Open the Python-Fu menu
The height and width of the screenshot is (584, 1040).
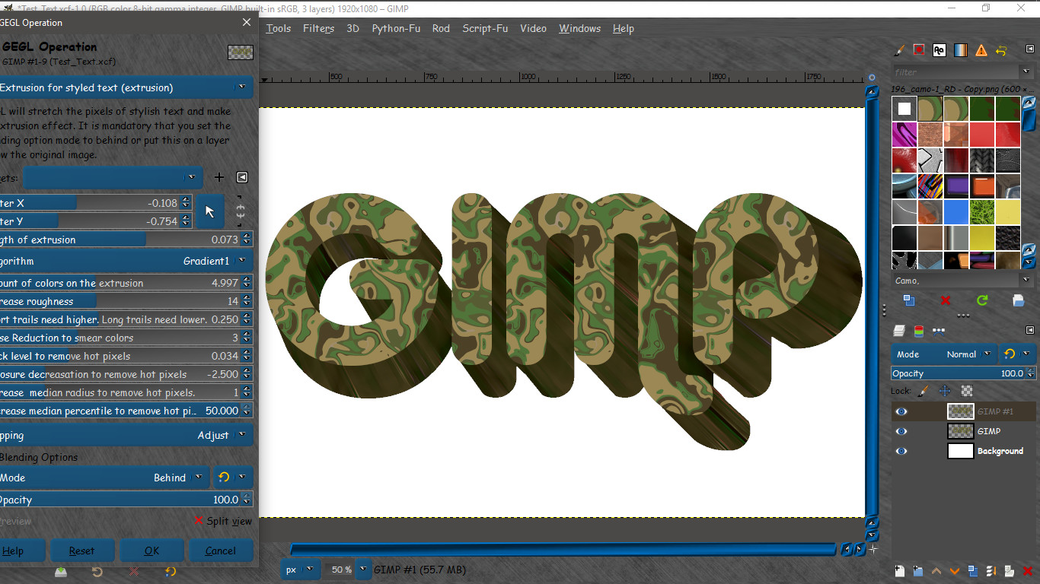coord(396,29)
